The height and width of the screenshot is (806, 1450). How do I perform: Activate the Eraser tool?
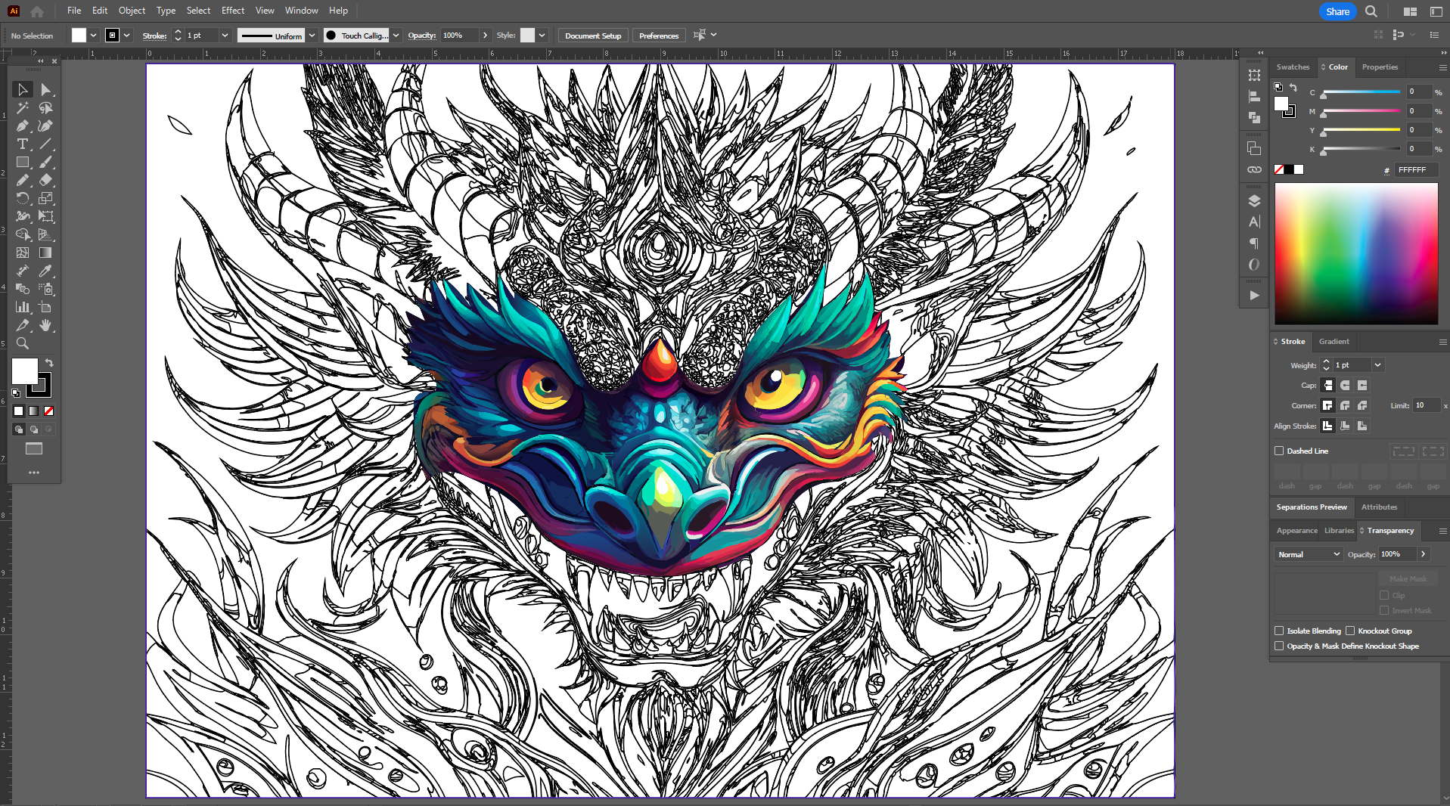click(45, 180)
